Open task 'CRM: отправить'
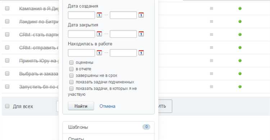 [x=39, y=48]
